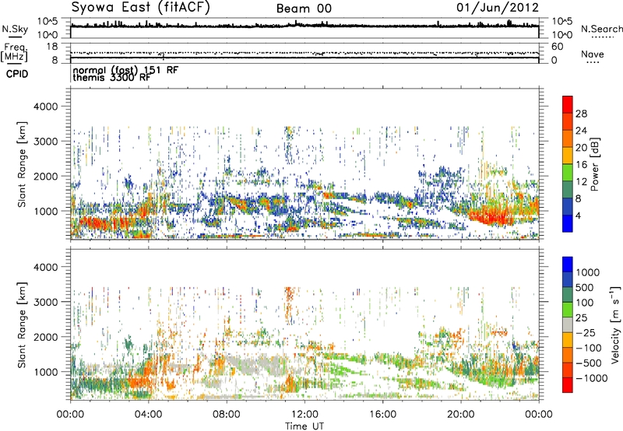Click the '-500' label on Velocity colorbar
Image resolution: width=623 pixels, height=431 pixels.
click(x=589, y=363)
